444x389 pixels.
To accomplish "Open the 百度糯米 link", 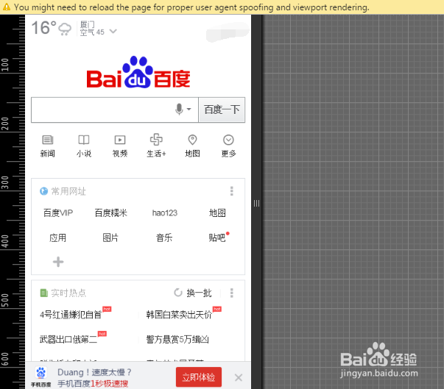I will tap(110, 213).
